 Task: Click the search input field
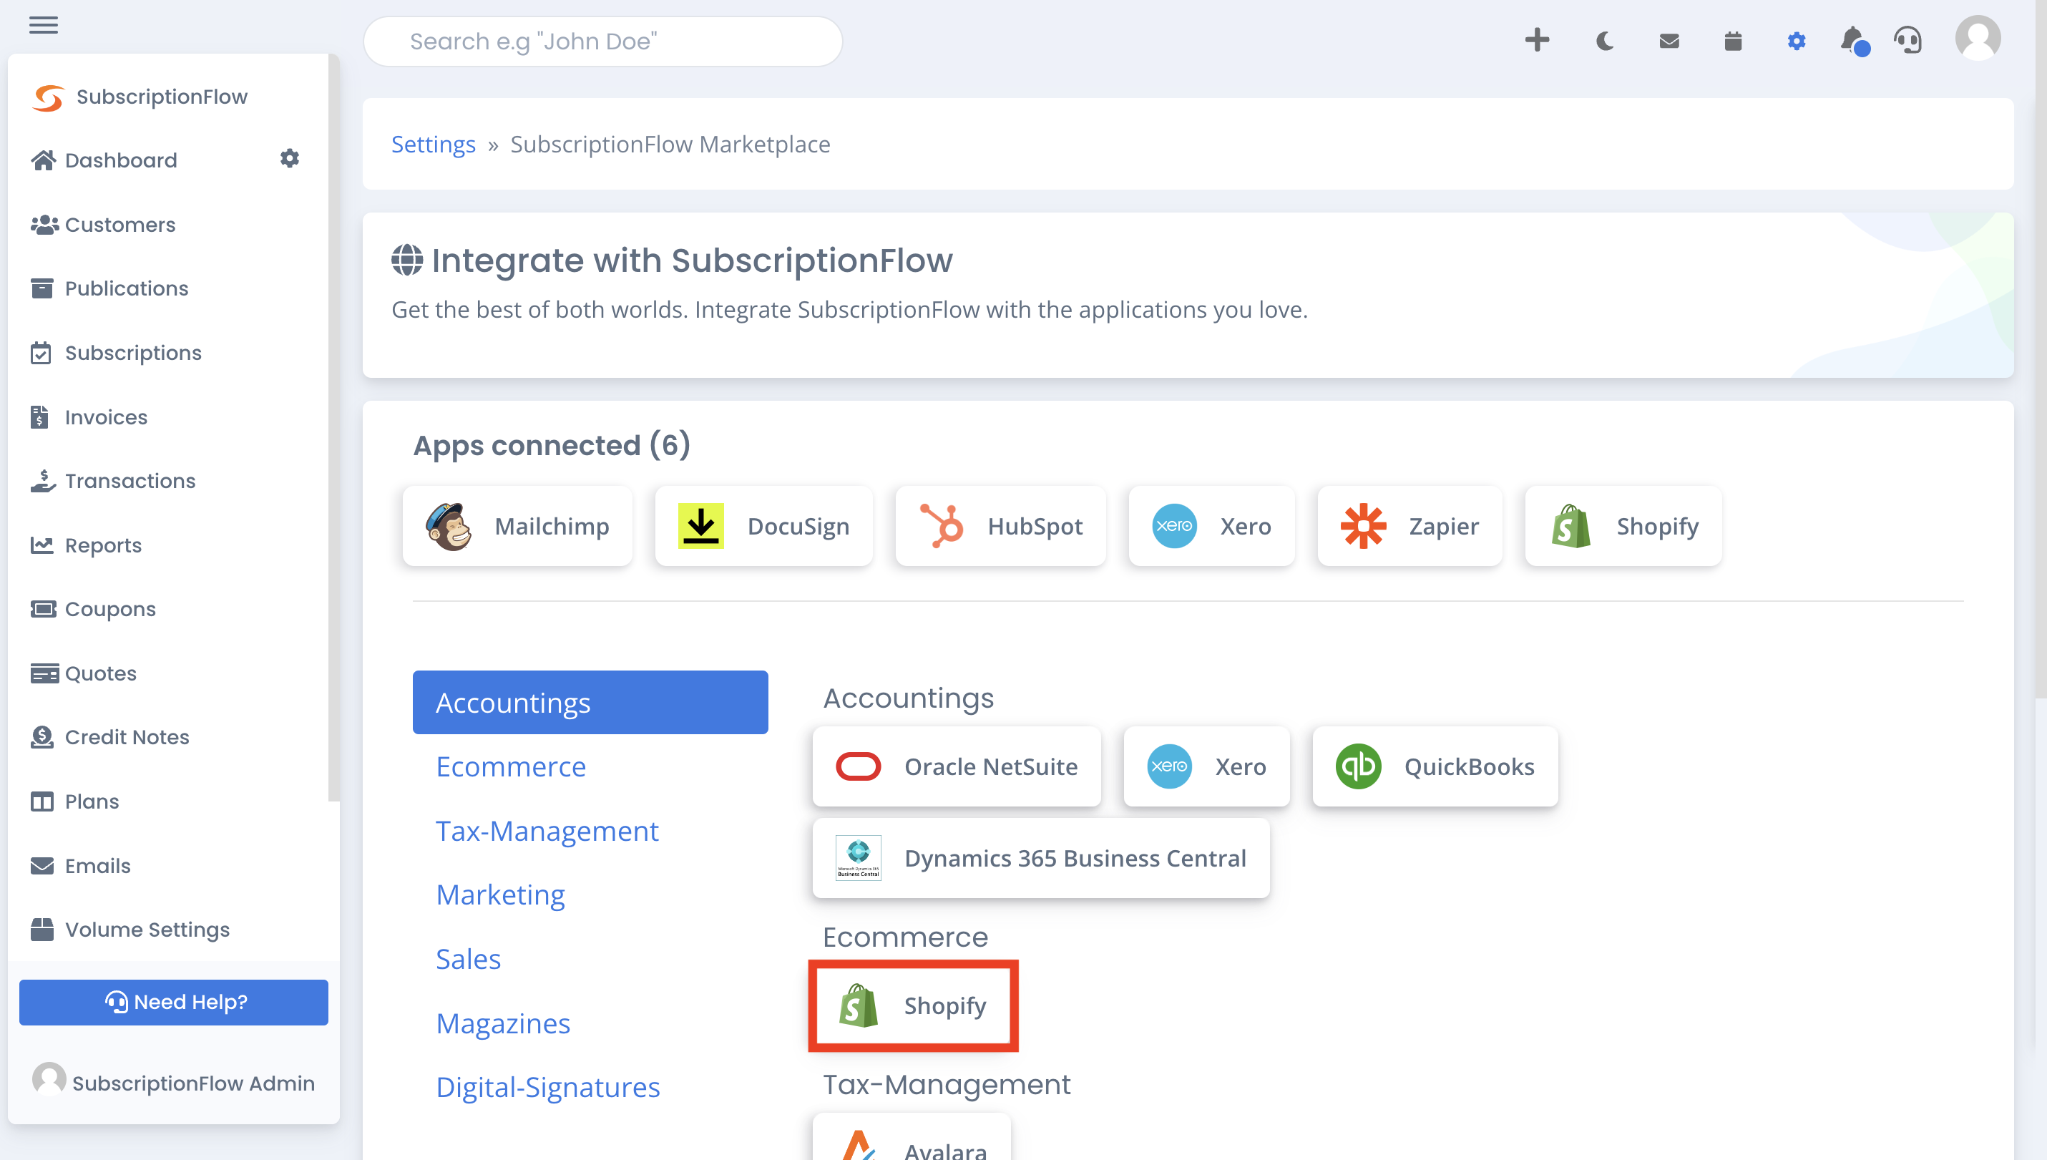[x=603, y=42]
